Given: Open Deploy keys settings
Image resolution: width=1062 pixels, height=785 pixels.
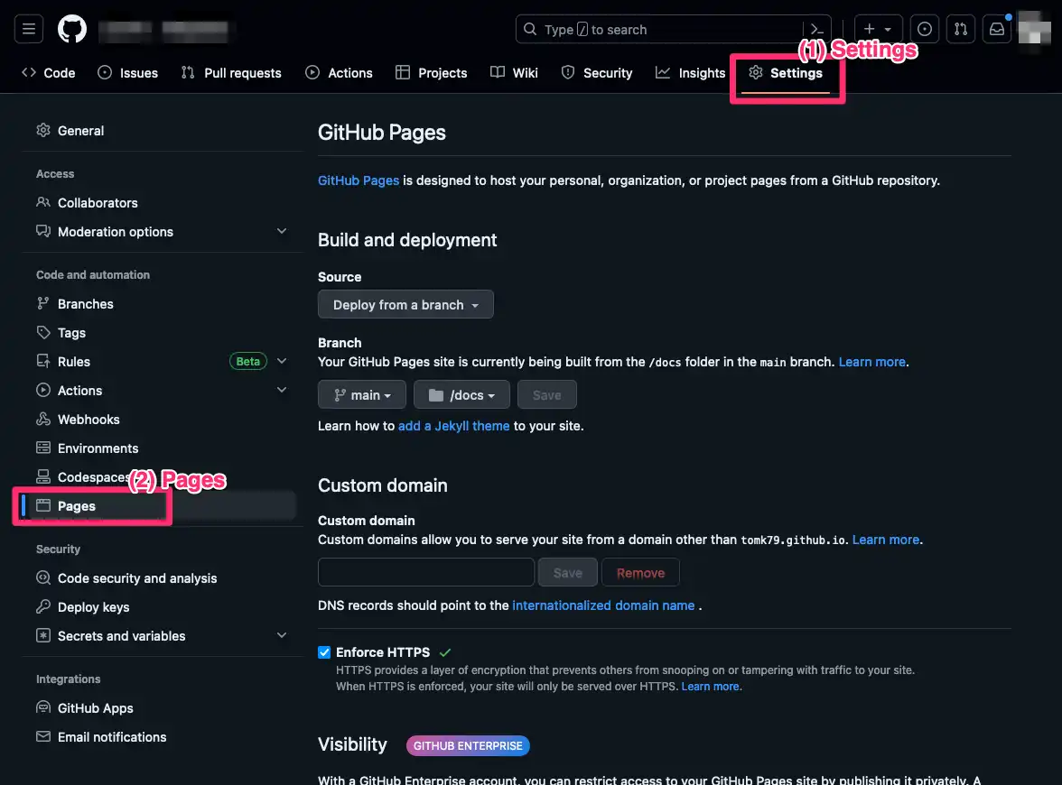Looking at the screenshot, I should click(93, 607).
